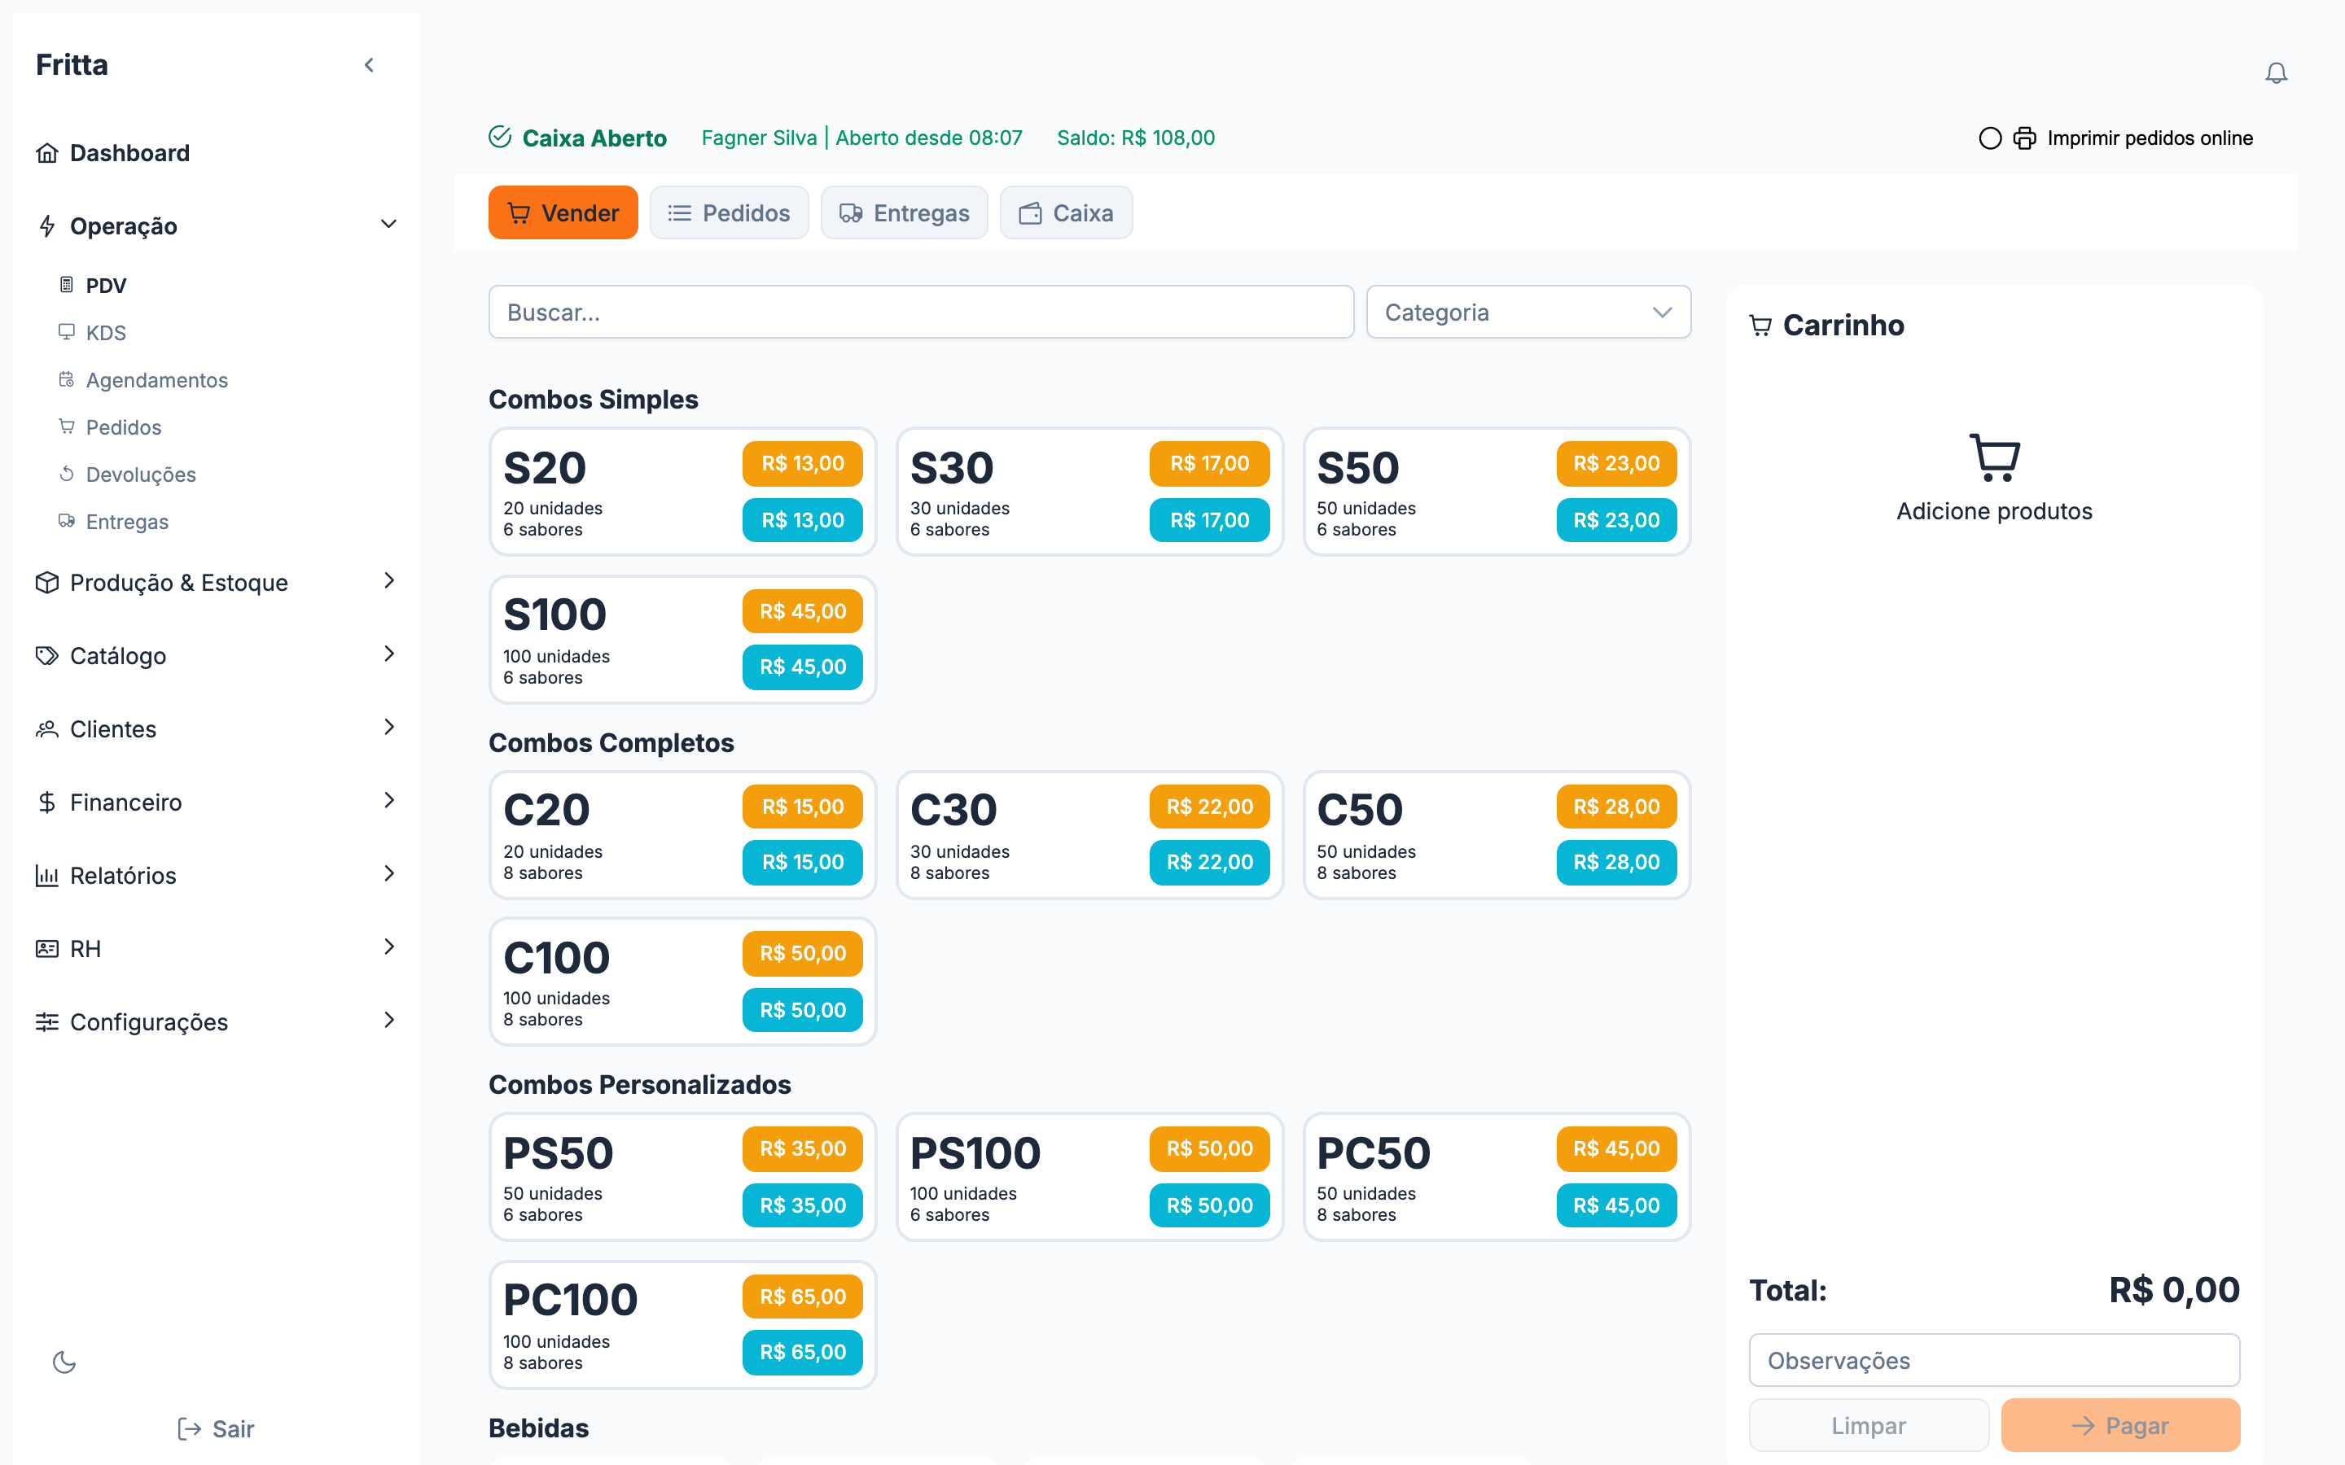Open notifications bell
Screen dimensions: 2345x1465
click(x=2275, y=72)
